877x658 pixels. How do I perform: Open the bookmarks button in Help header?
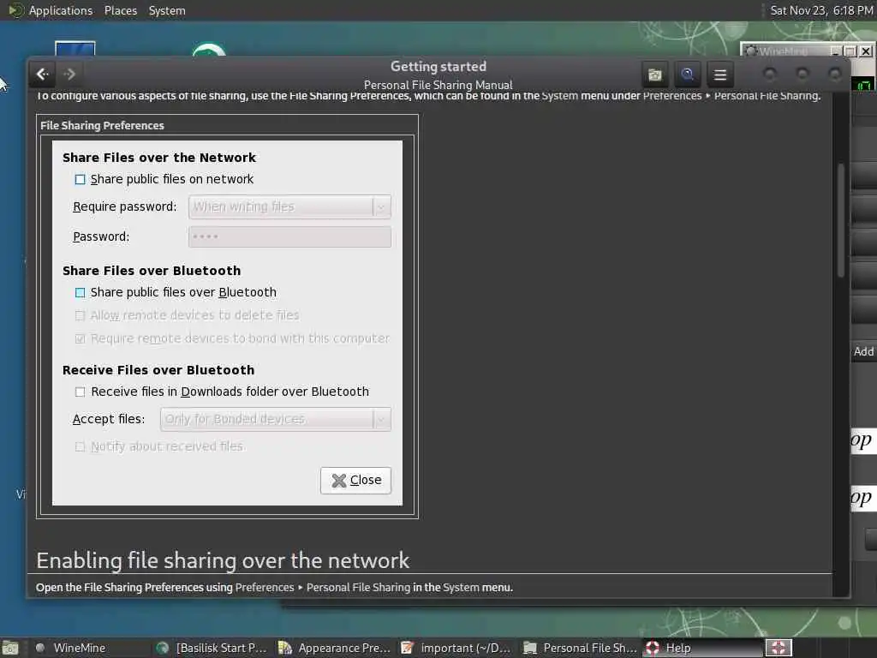click(x=655, y=75)
